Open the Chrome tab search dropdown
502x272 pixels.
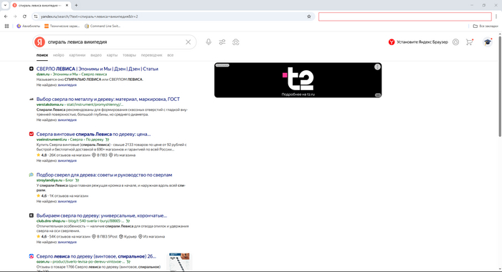(5, 6)
